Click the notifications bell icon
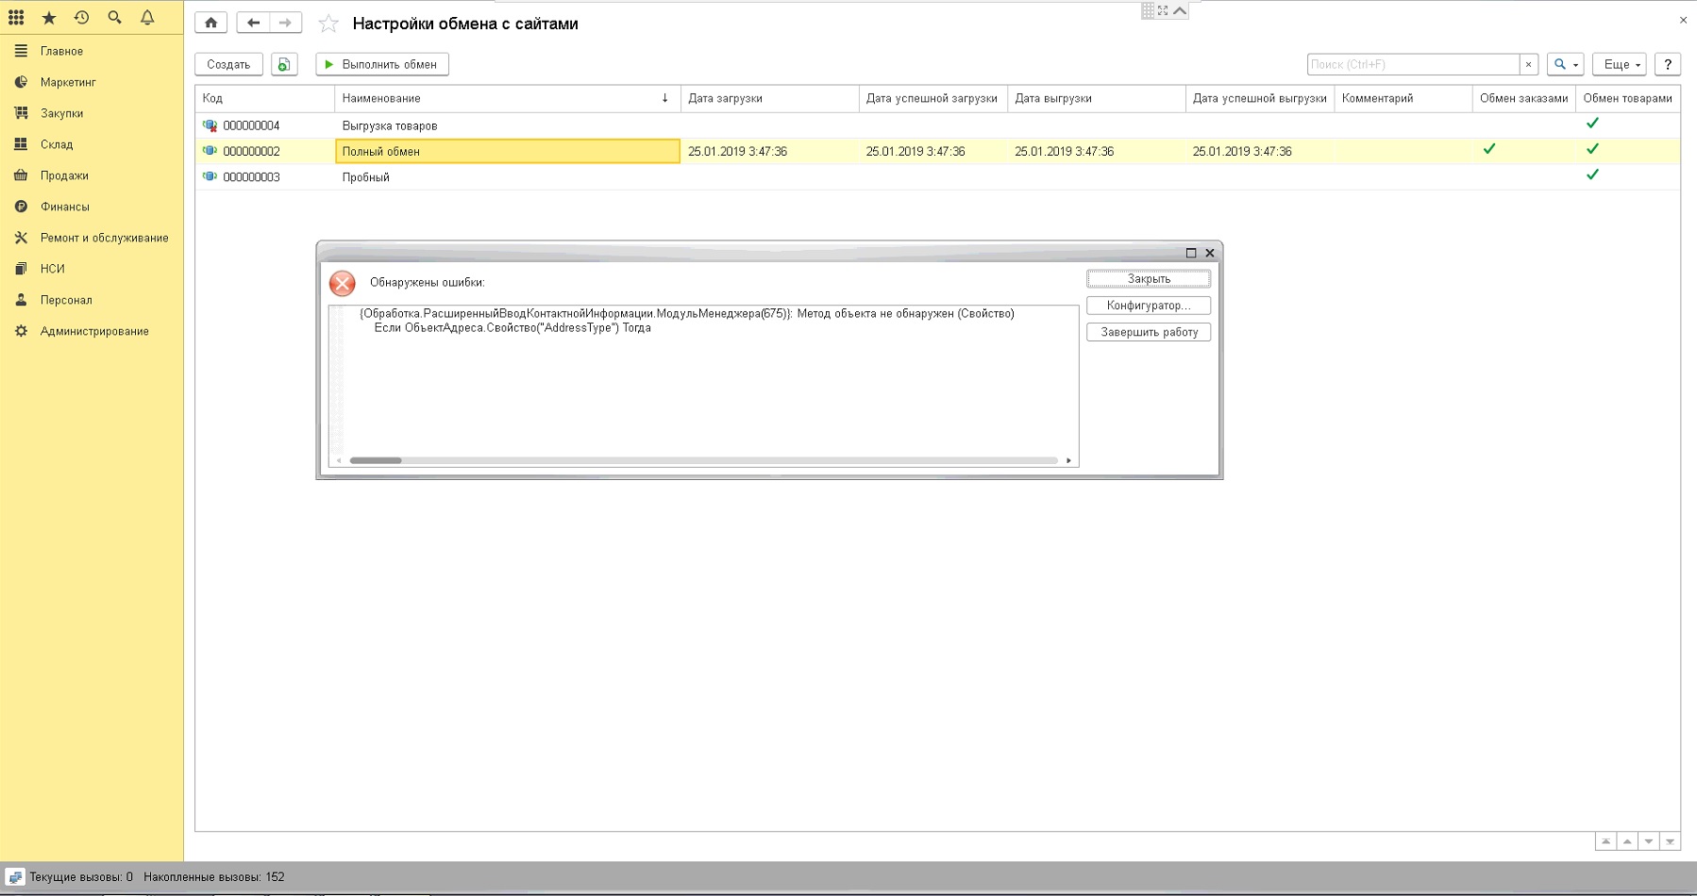This screenshot has height=896, width=1697. 147,18
